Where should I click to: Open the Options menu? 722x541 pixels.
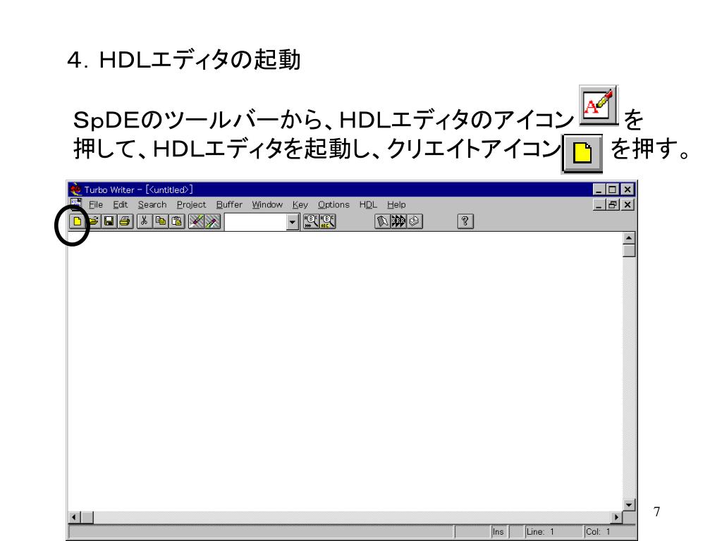[334, 205]
